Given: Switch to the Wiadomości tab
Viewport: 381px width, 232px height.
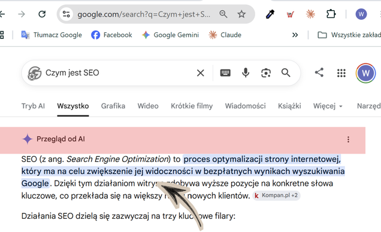Looking at the screenshot, I should pos(246,106).
